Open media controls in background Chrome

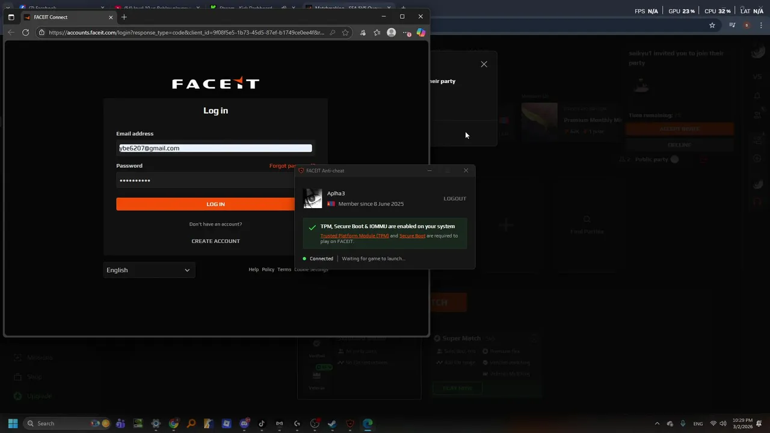732,25
